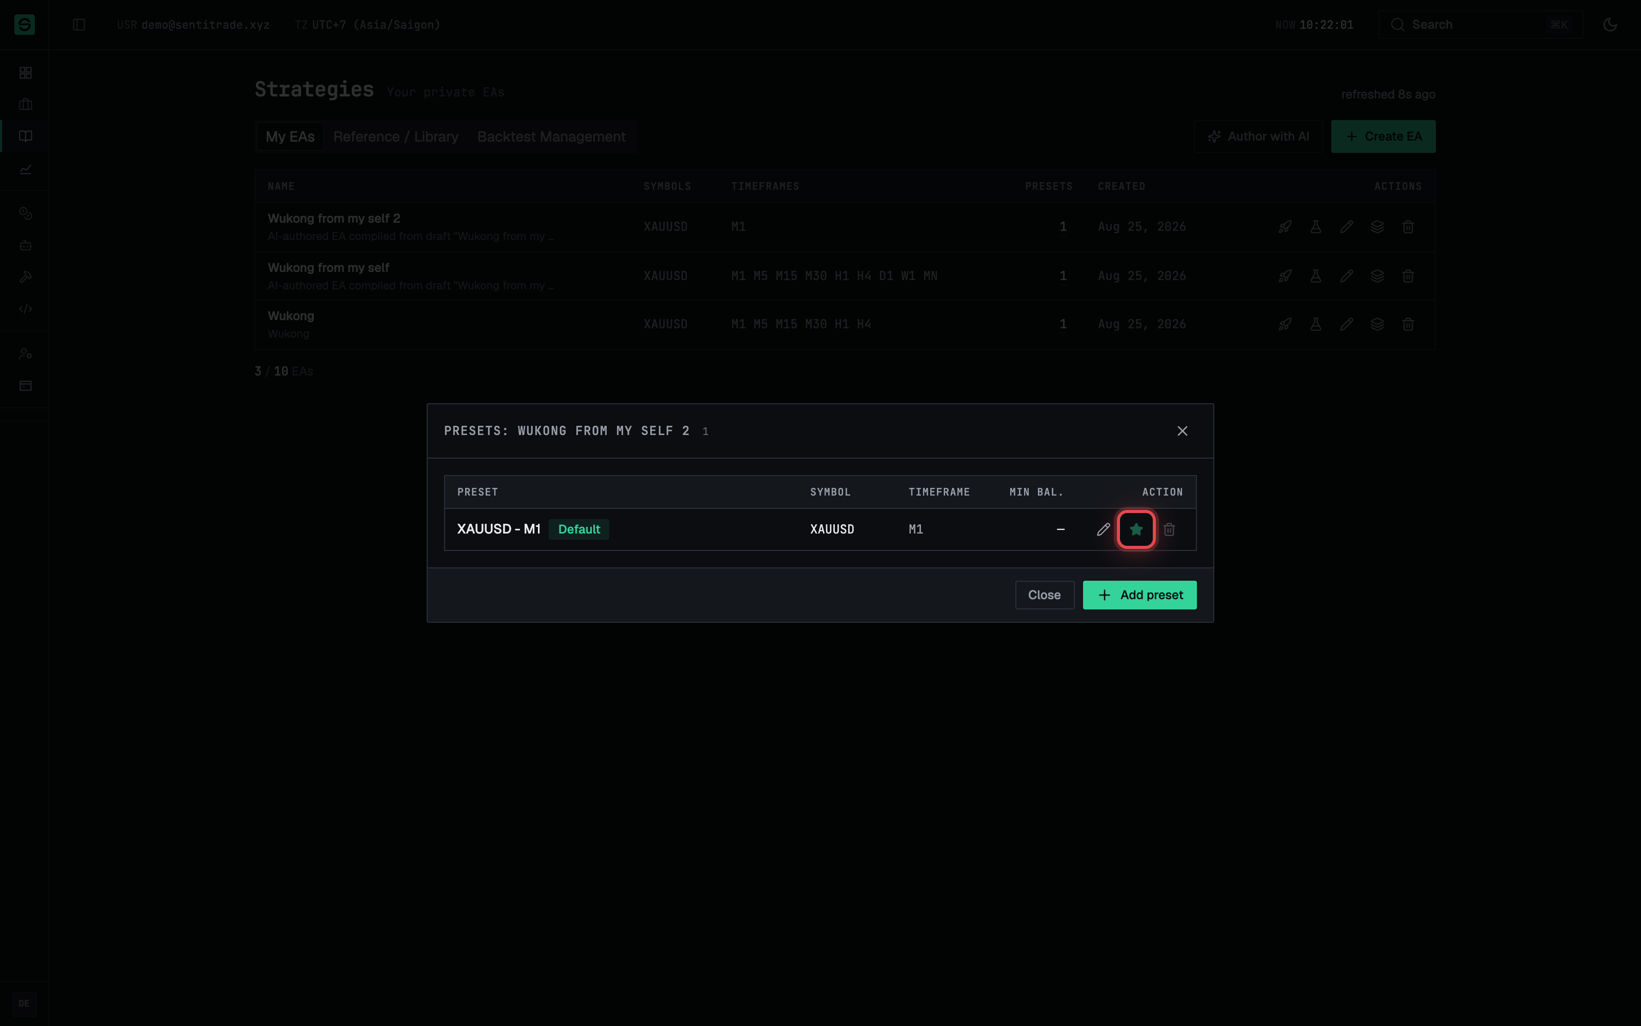Click the Wukong EA name with Wukong subtitle
Screen dimensions: 1641x1026
(291, 315)
